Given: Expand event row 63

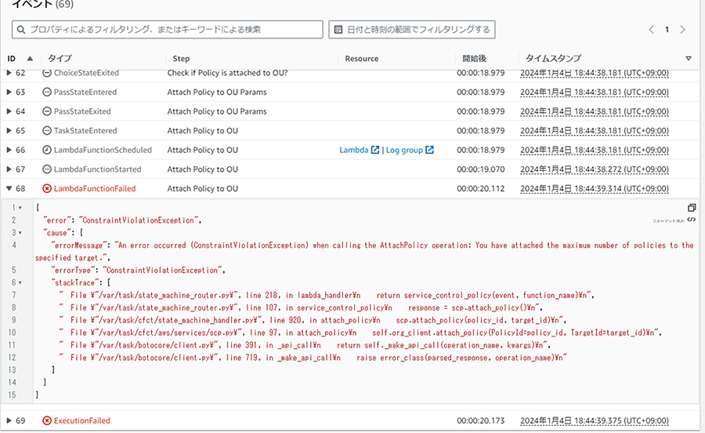Looking at the screenshot, I should 9,93.
